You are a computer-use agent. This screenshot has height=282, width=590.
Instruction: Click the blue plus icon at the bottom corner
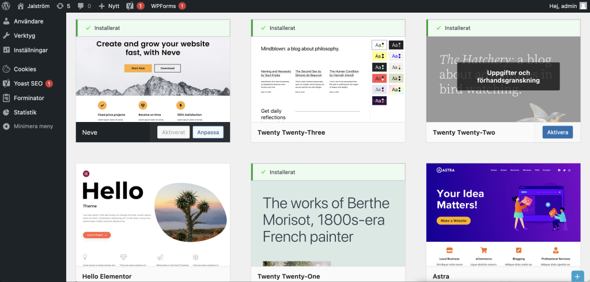(x=577, y=276)
